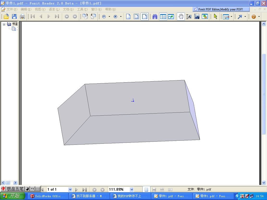Select Continuous Facing layout in status bar
The height and width of the screenshot is (200, 267).
162,190
